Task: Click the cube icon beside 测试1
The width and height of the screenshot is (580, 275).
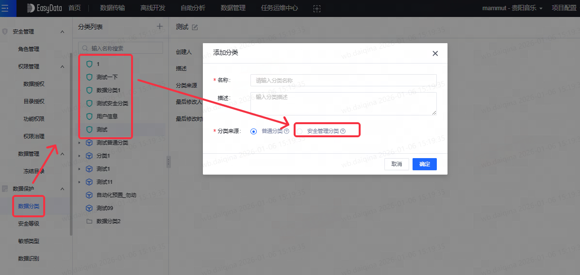Action: tap(89, 169)
